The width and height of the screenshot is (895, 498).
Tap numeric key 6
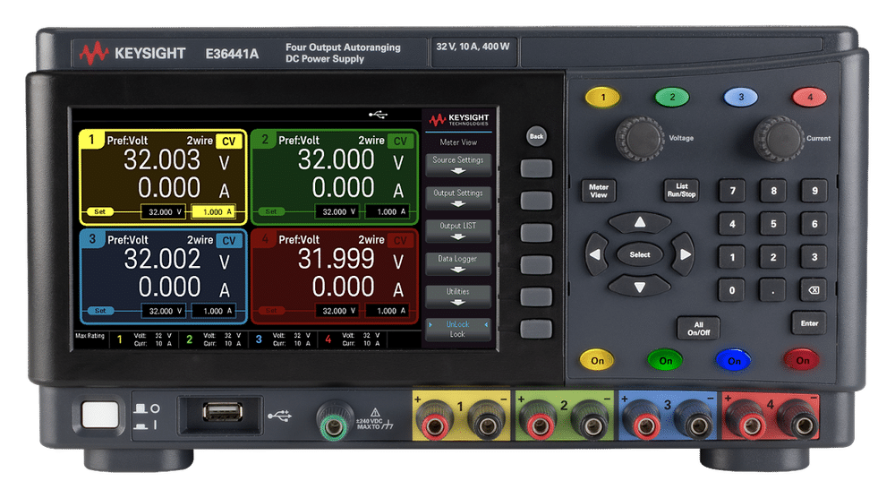coord(814,224)
